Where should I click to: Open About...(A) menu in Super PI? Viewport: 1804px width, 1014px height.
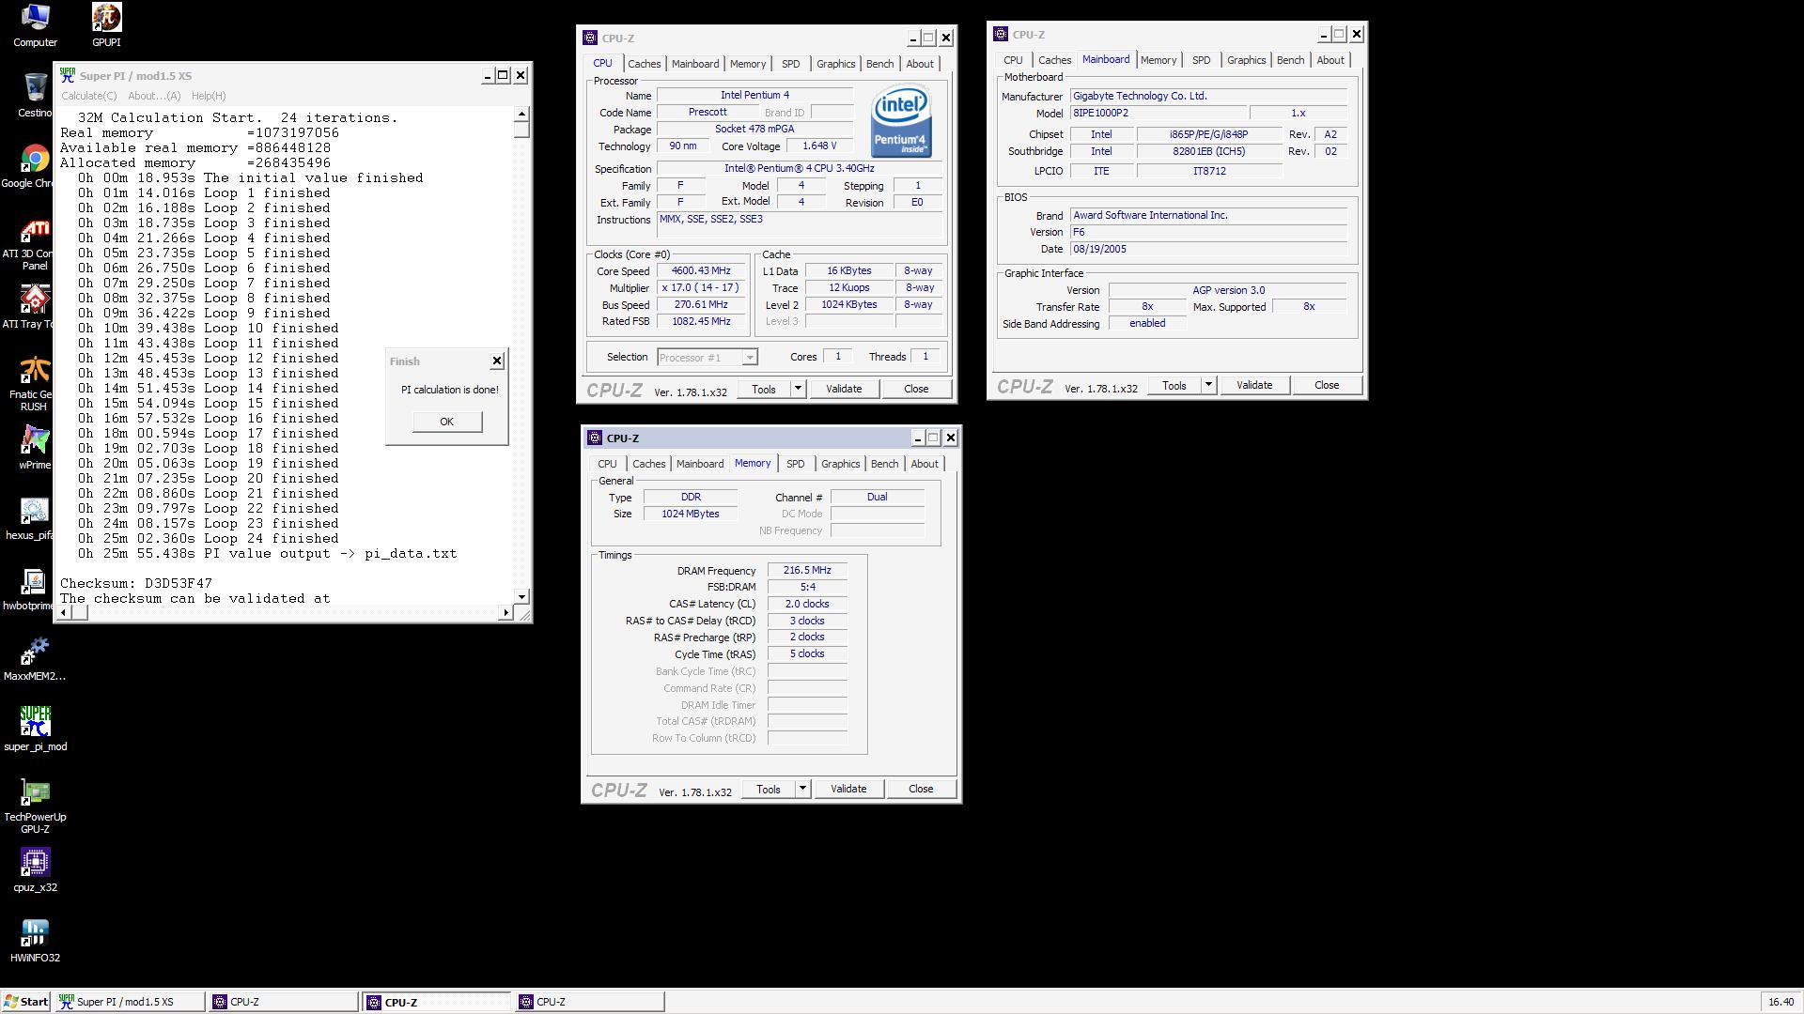tap(154, 96)
